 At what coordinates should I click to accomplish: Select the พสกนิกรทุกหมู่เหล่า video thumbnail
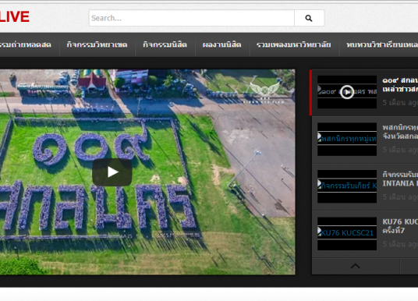tap(347, 139)
